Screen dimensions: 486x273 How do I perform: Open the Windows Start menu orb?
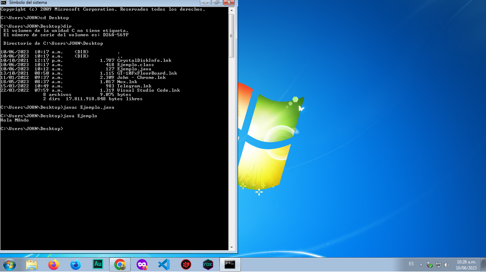9,265
